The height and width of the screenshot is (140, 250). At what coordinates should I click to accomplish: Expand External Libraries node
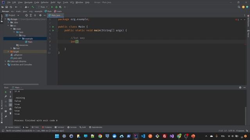pyautogui.click(x=5, y=61)
